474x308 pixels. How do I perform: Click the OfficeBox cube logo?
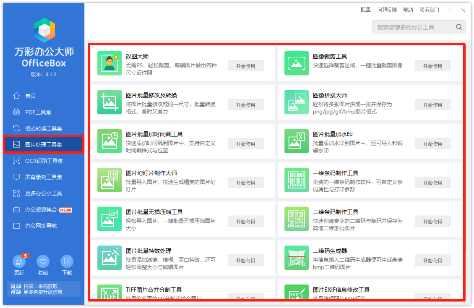click(x=44, y=30)
